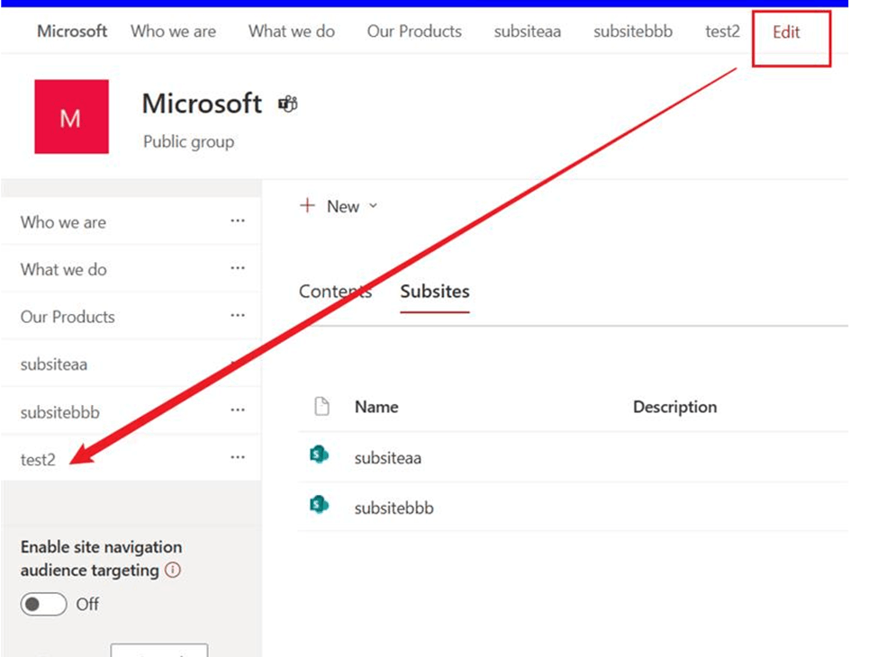Viewport: 878px width, 657px height.
Task: Open test2 in top navigation
Action: 722,31
